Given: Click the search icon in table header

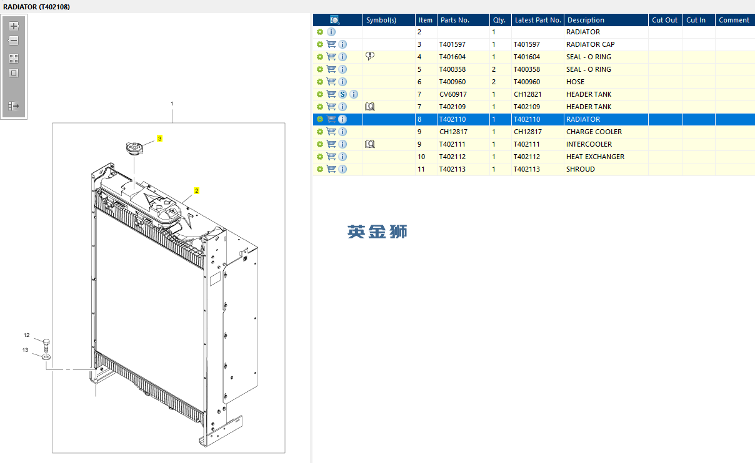Looking at the screenshot, I should pos(335,20).
